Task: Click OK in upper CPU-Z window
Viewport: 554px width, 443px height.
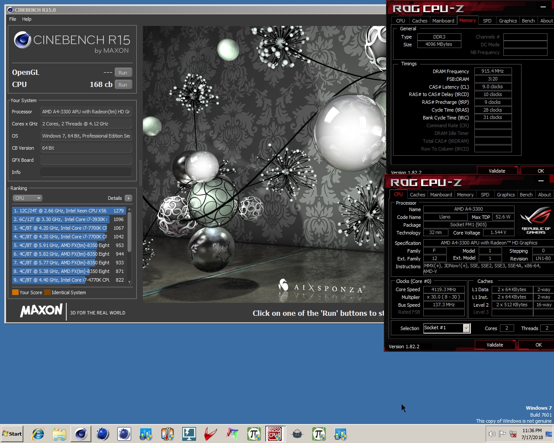Action: click(538, 171)
